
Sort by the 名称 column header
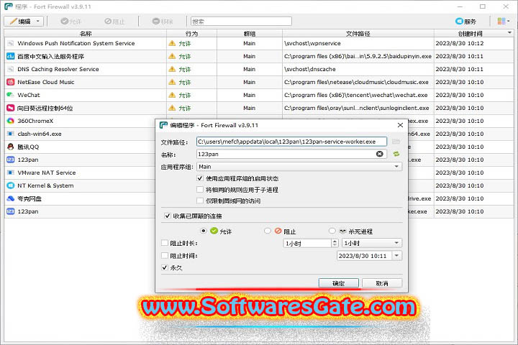pos(86,34)
